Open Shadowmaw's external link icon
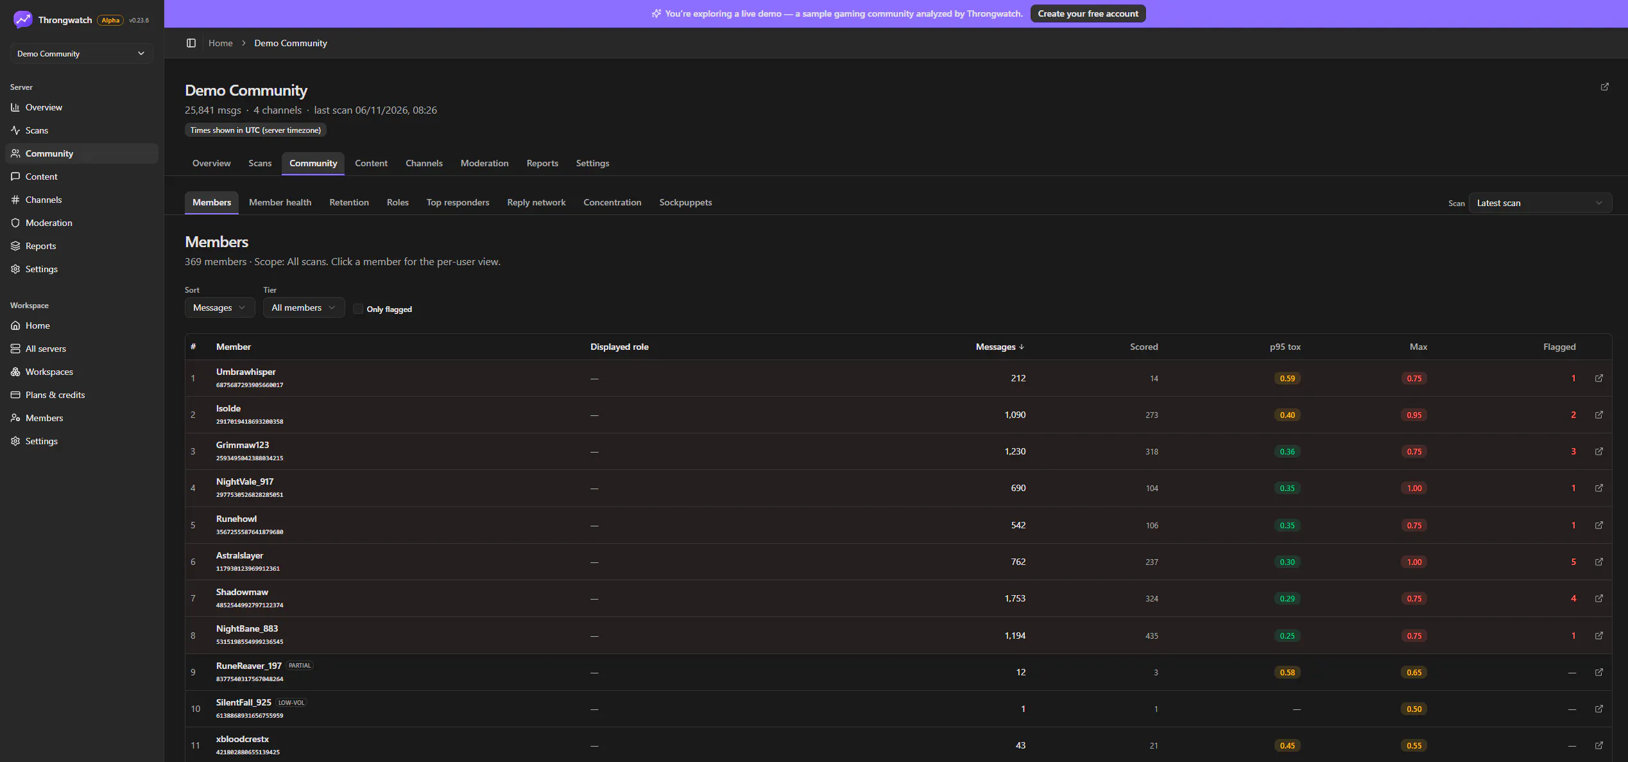This screenshot has width=1628, height=762. 1599,598
